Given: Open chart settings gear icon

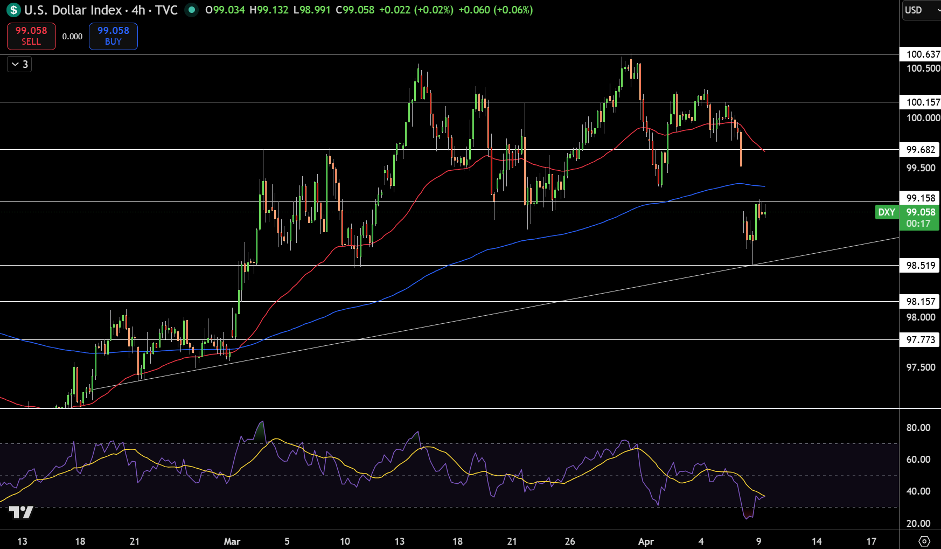Looking at the screenshot, I should [x=924, y=541].
